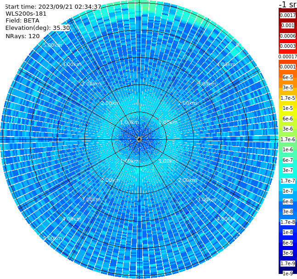Pick the 3e-7 colorbar tick

pyautogui.click(x=288, y=170)
